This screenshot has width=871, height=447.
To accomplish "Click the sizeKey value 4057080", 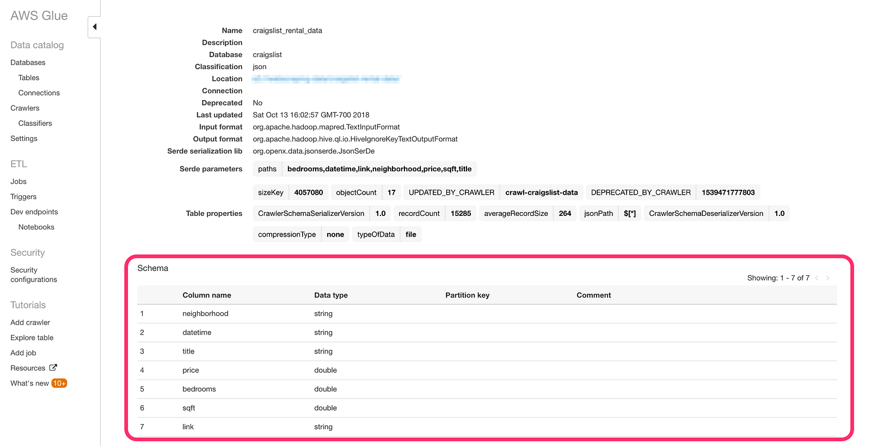I will (309, 193).
